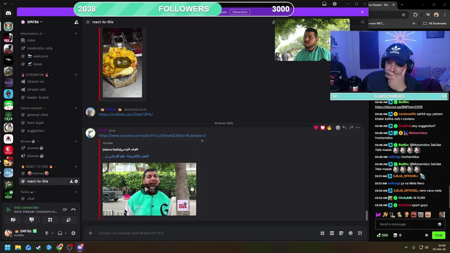Click the react-to-this message input
The height and width of the screenshot is (253, 450).
207,233
